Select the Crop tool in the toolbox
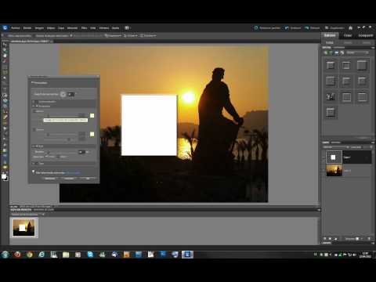Screen dimensions: 376x282 (x=5, y=95)
